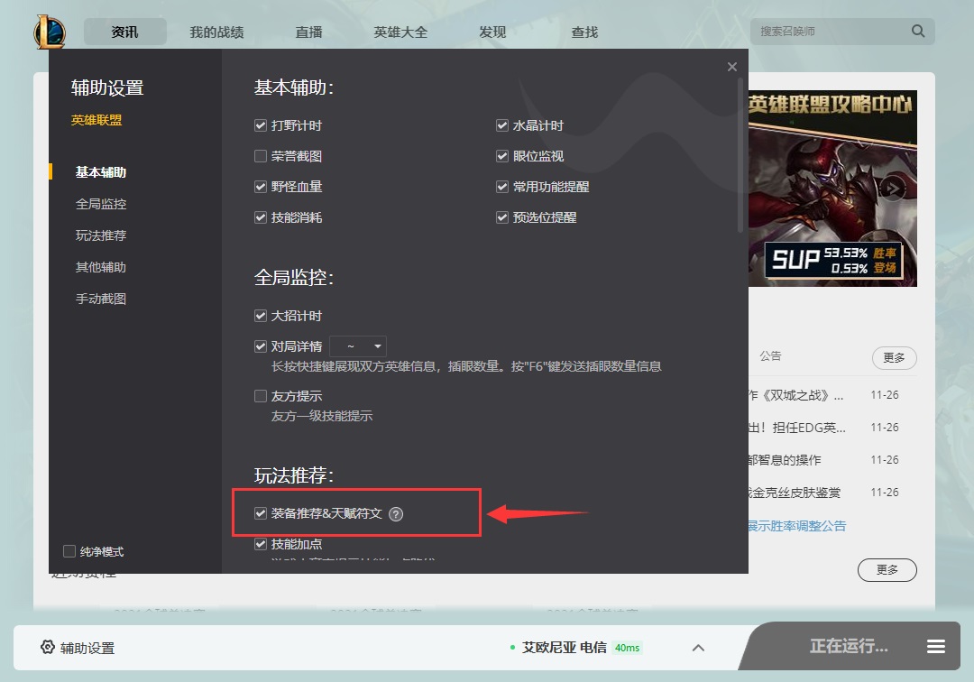This screenshot has width=974, height=682.
Task: Select 发现 tab
Action: tap(492, 32)
